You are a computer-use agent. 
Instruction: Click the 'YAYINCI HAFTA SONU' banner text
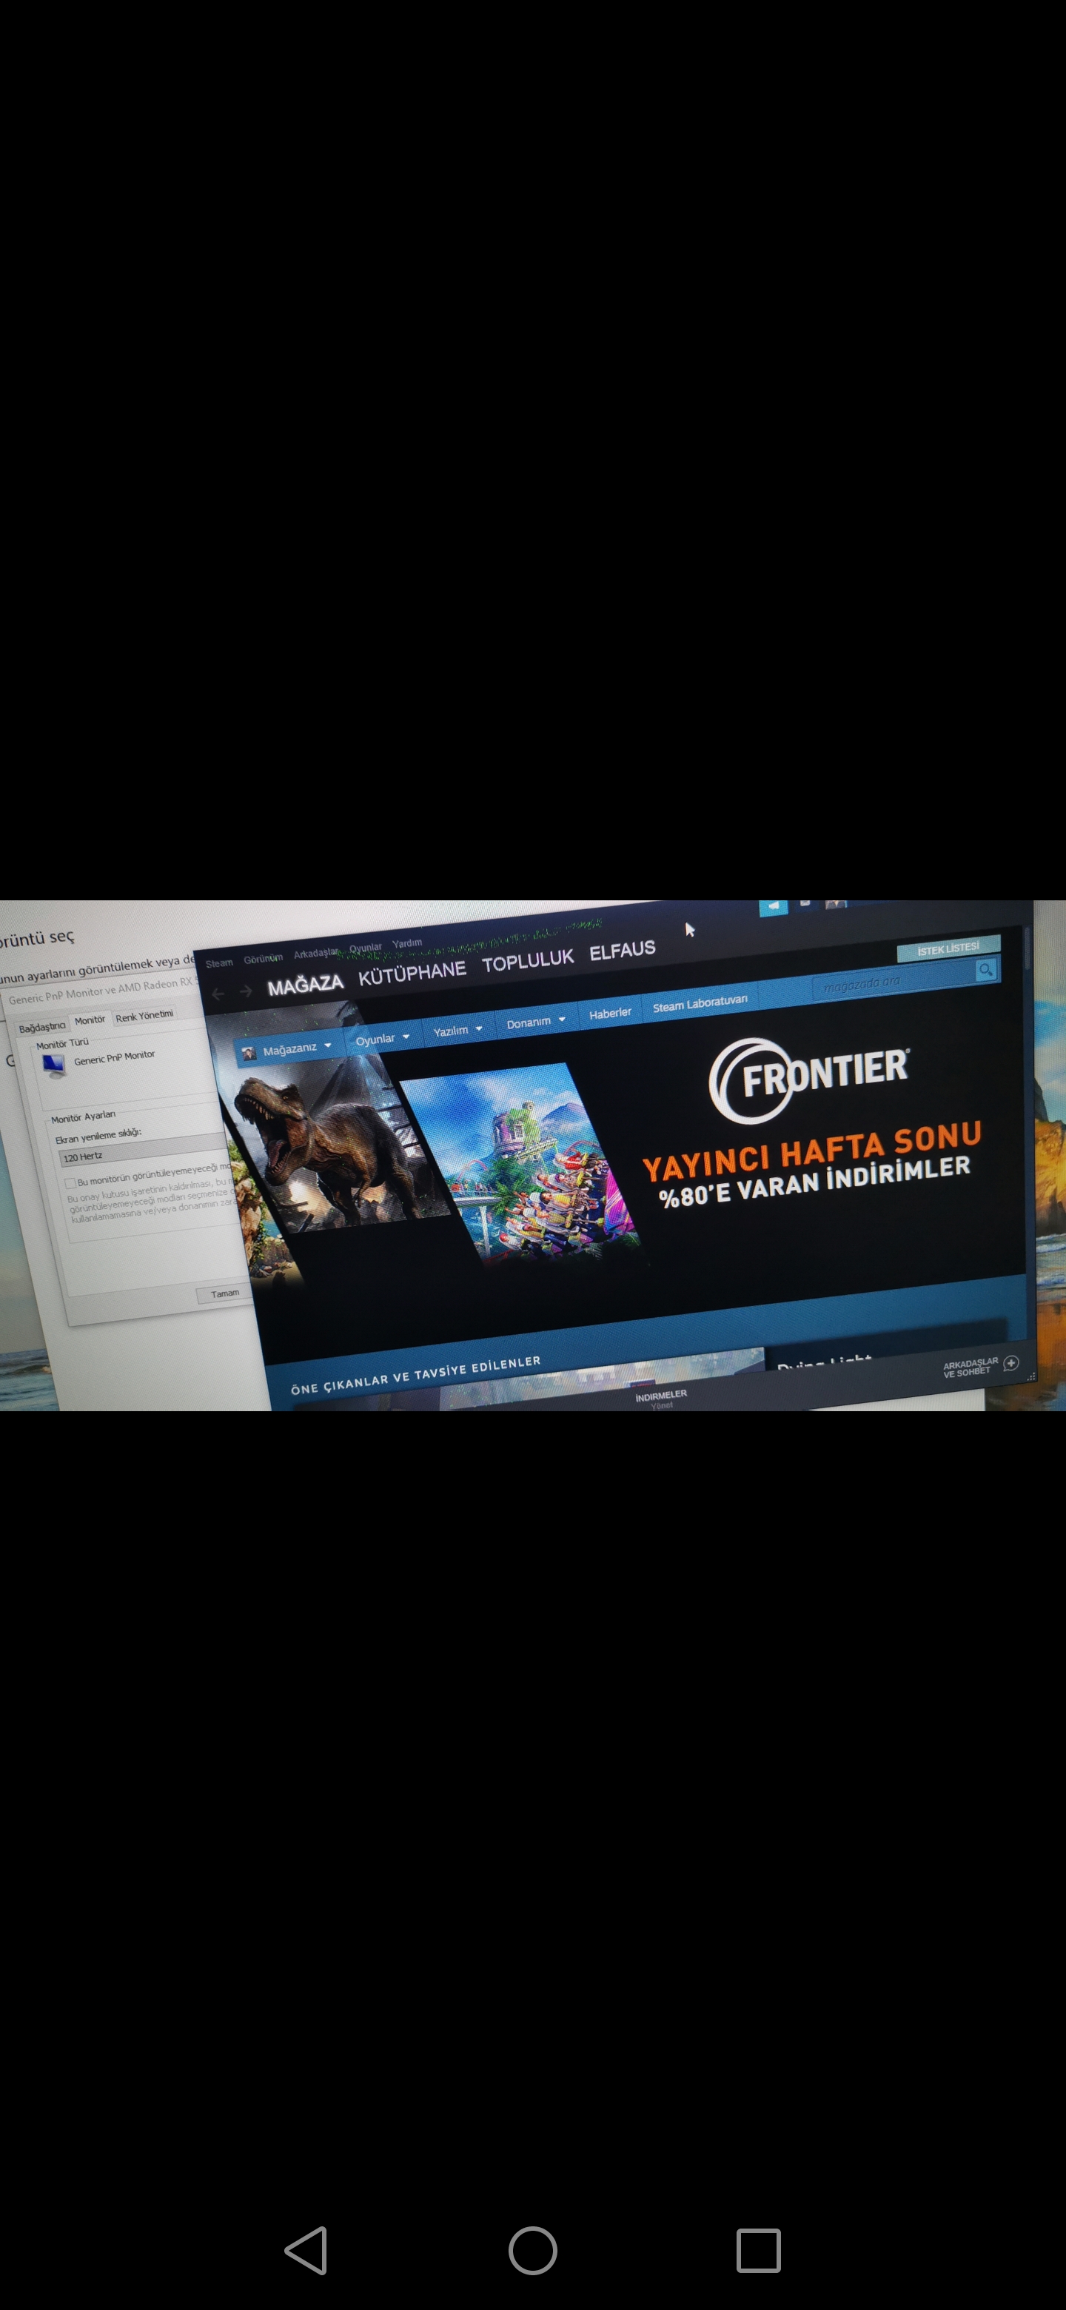point(812,1152)
